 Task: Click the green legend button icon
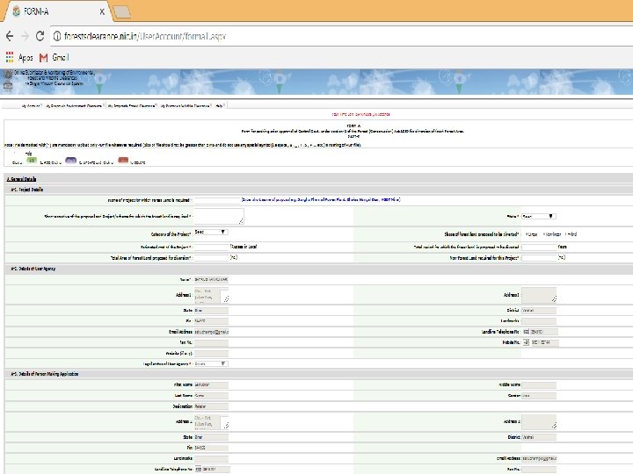[x=32, y=161]
